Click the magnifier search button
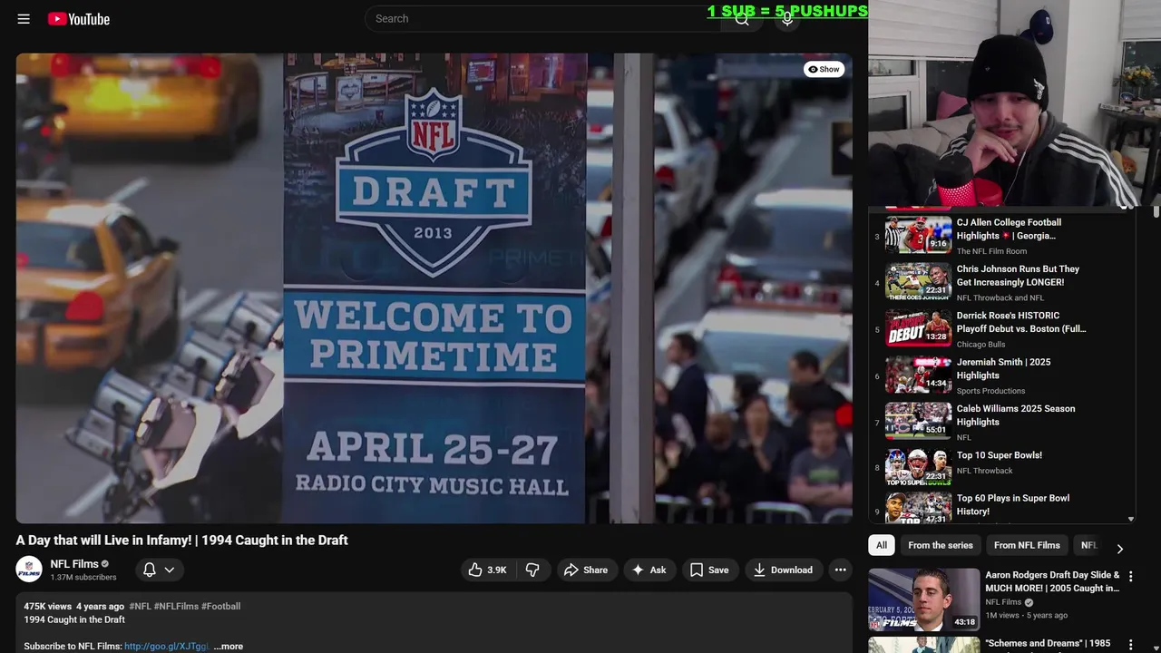The height and width of the screenshot is (653, 1161). pos(742,19)
